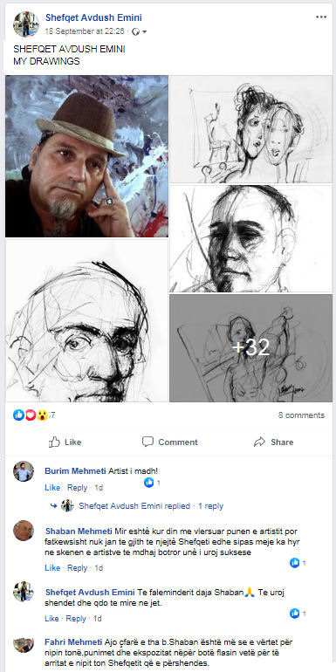
Task: Reply to Shaban Mehmeti's comment
Action: pos(77,568)
